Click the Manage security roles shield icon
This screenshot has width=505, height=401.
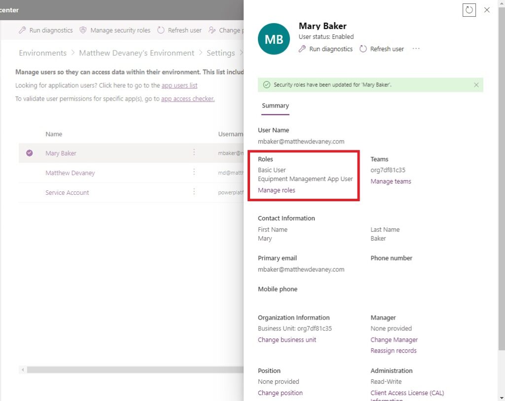[83, 30]
